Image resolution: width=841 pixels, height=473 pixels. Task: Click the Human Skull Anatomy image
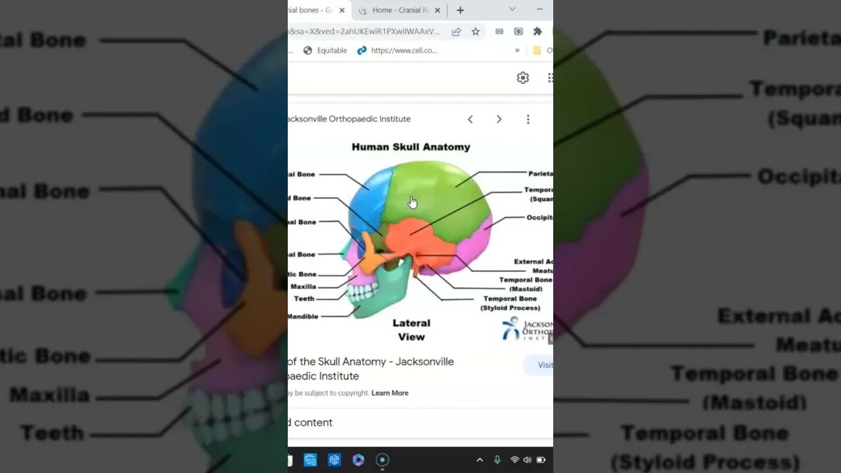click(x=420, y=241)
